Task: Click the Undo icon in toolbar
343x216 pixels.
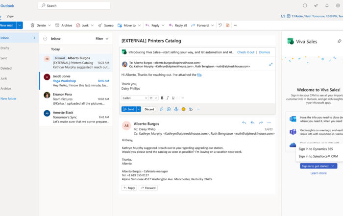Action: pyautogui.click(x=220, y=25)
